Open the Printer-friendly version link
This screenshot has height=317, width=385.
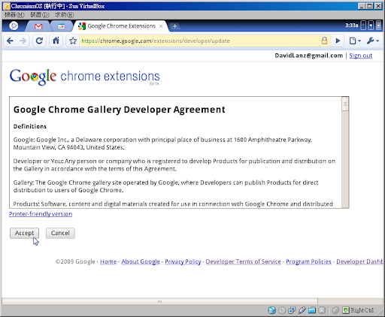[x=41, y=214]
